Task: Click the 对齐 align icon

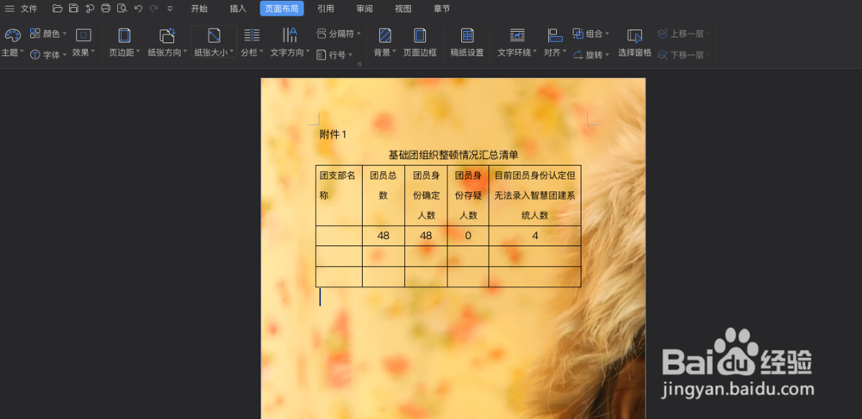Action: pyautogui.click(x=555, y=35)
